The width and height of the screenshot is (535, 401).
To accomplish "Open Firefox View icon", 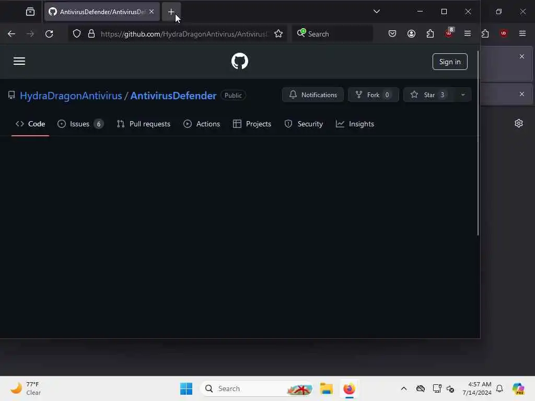I will coord(30,12).
